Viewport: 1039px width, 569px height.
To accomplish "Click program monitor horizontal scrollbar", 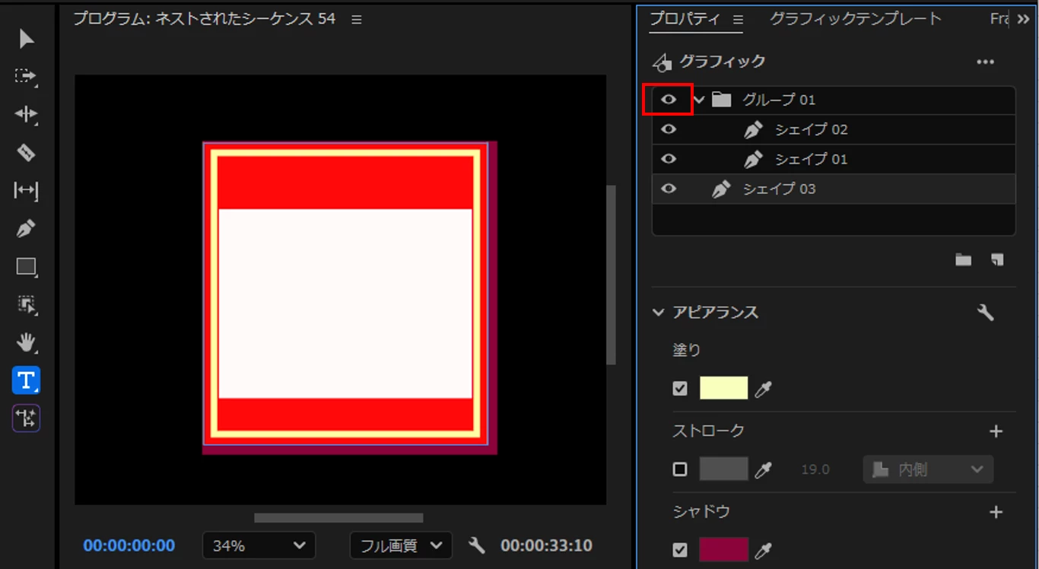I will pos(338,518).
